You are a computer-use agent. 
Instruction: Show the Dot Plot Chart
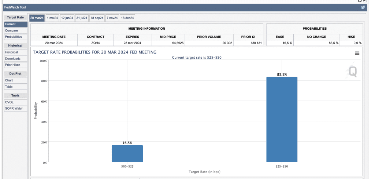click(15, 81)
